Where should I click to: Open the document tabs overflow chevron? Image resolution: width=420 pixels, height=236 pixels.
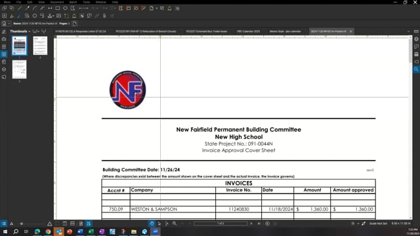pyautogui.click(x=408, y=31)
